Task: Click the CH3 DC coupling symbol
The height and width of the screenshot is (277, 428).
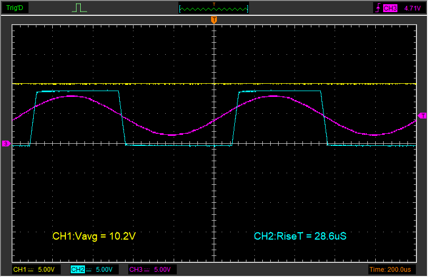Action: (x=147, y=270)
